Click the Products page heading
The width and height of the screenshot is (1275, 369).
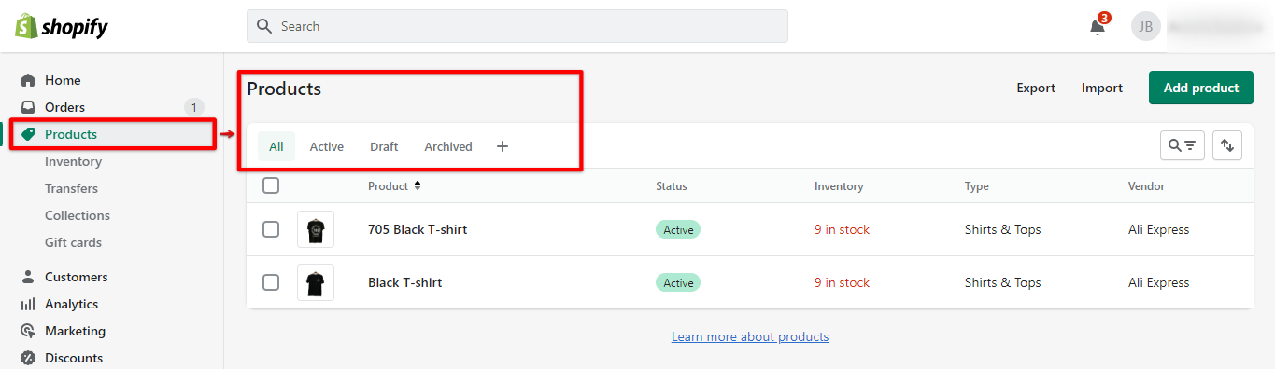284,89
